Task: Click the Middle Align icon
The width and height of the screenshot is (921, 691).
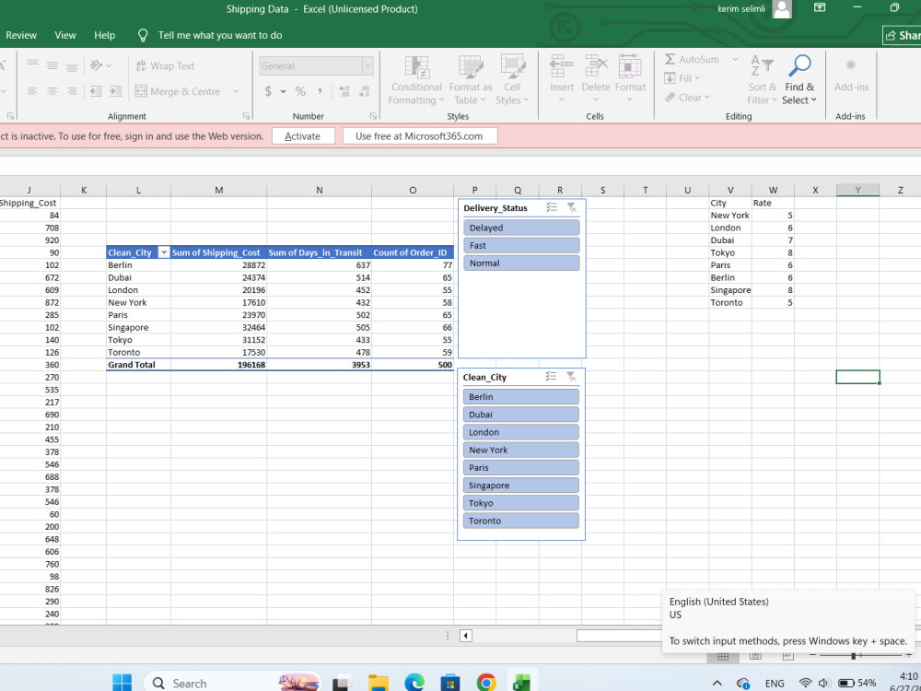Action: [52, 65]
